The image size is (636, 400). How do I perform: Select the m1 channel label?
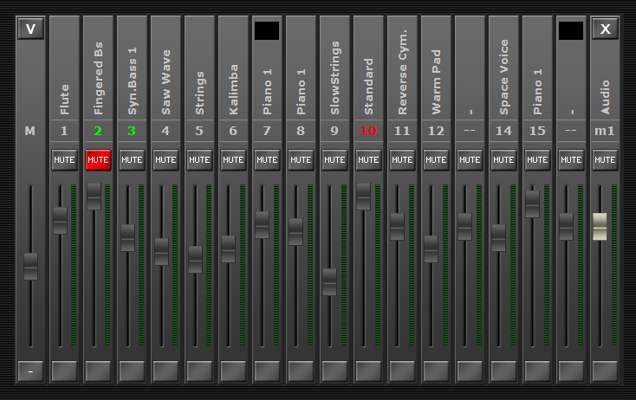(x=605, y=131)
